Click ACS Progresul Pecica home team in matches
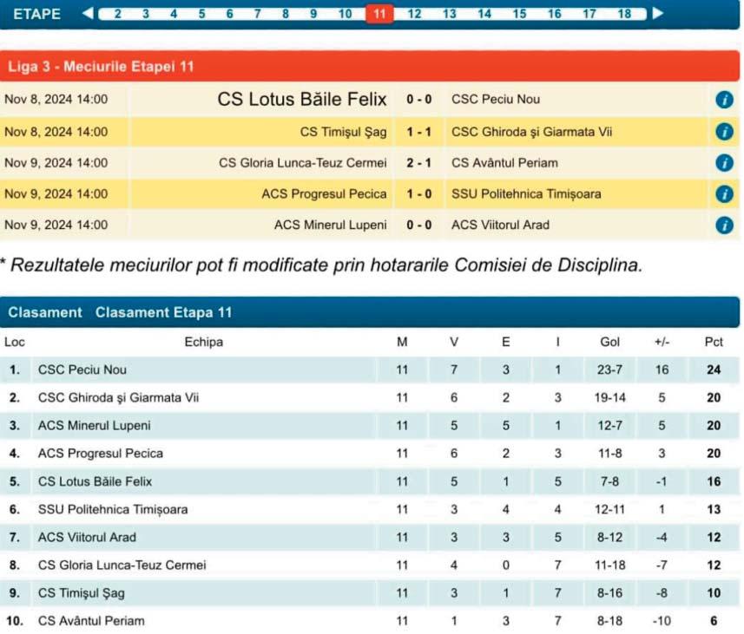The height and width of the screenshot is (634, 744). [x=324, y=194]
